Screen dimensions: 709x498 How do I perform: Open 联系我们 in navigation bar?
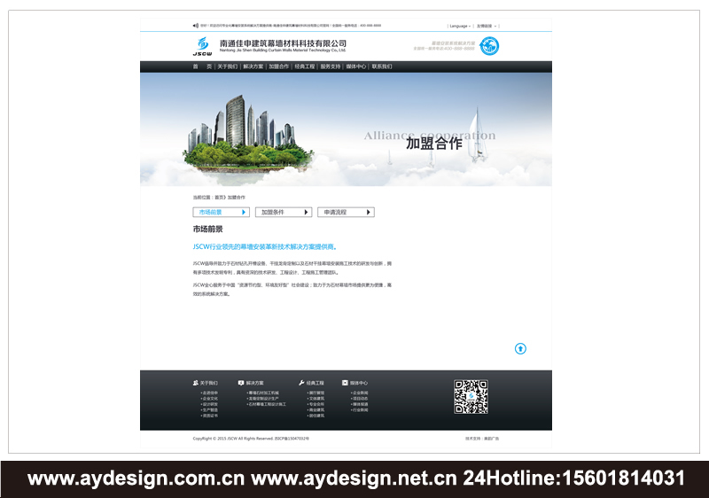pos(382,66)
